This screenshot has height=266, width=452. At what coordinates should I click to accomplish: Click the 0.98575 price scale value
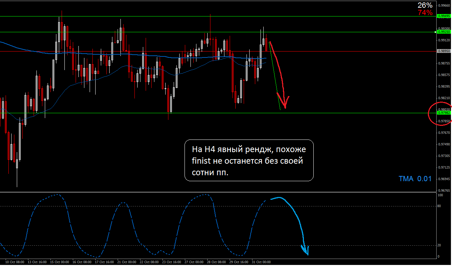(x=444, y=75)
